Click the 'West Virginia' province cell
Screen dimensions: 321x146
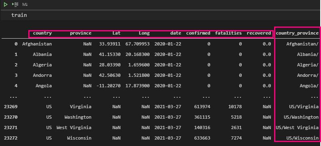(74, 127)
